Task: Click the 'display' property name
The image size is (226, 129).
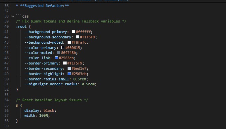Action: [x=32, y=110]
